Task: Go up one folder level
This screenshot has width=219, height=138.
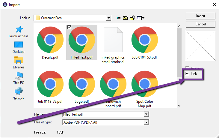Action: [125, 18]
